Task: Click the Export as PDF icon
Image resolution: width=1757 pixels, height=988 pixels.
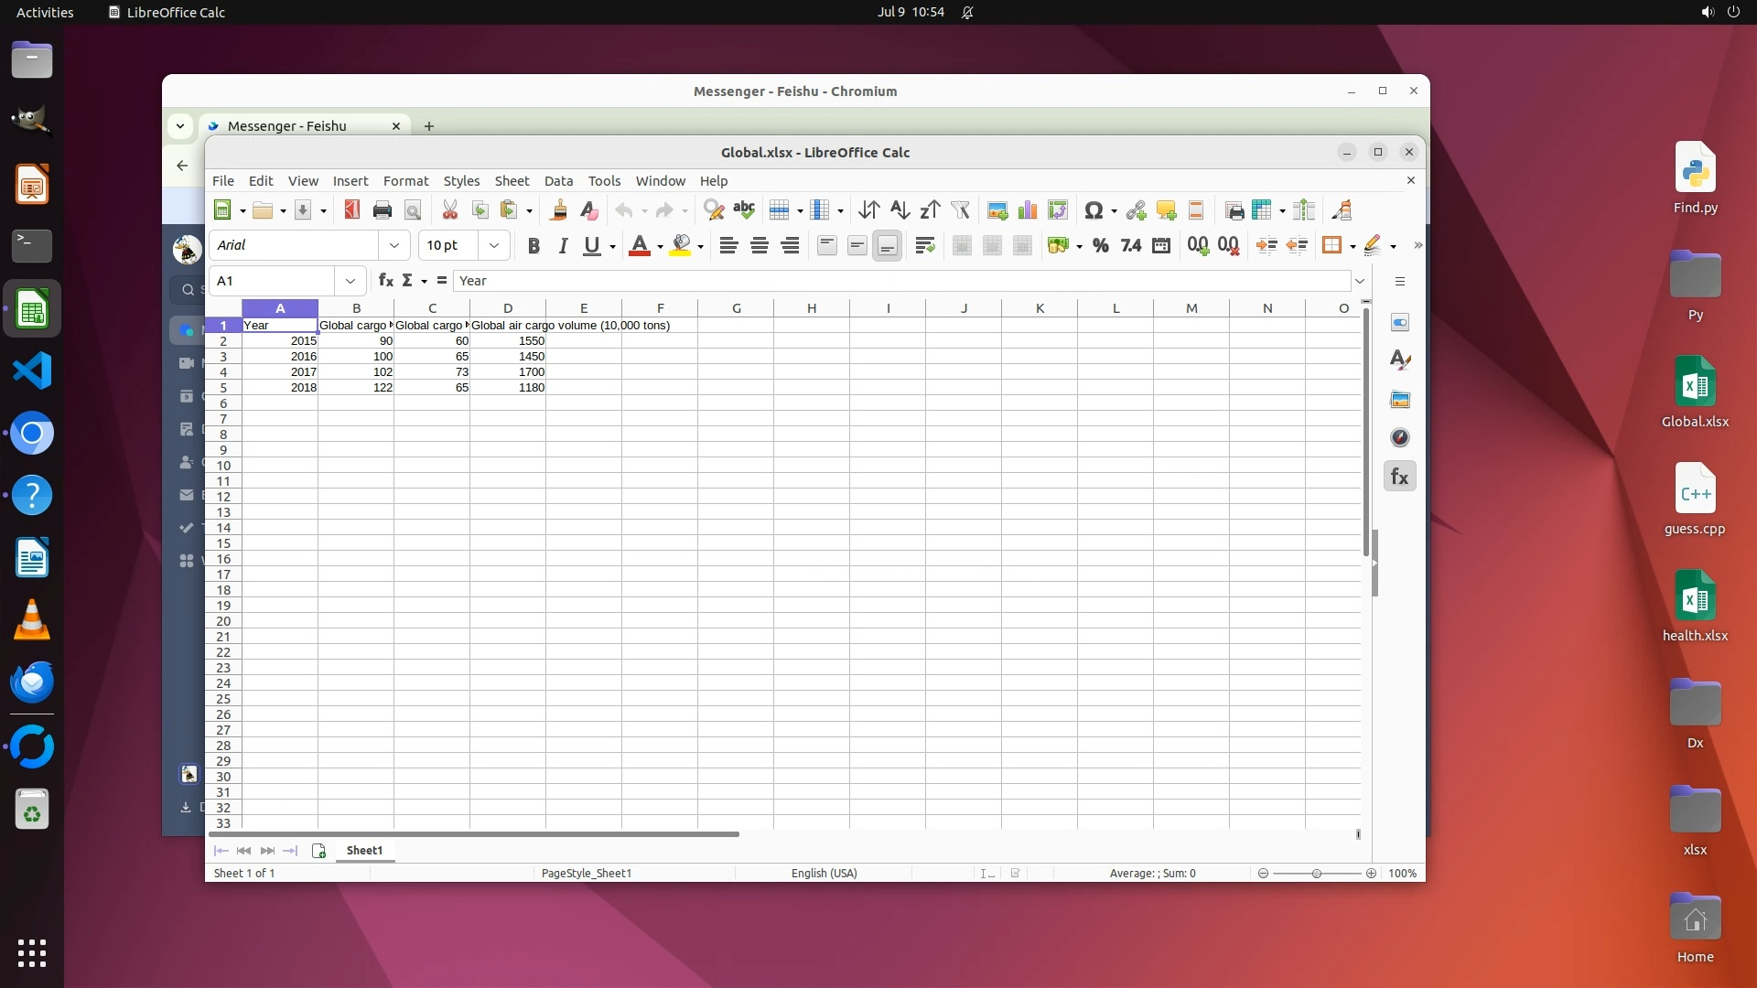Action: click(352, 210)
